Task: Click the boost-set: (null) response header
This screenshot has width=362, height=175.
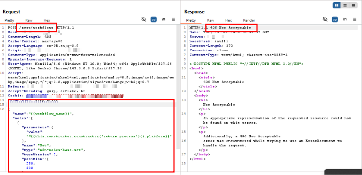Action: 209,41
